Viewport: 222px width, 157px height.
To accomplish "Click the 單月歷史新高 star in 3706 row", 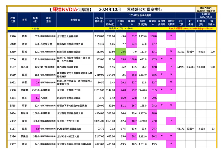I will (162, 59).
